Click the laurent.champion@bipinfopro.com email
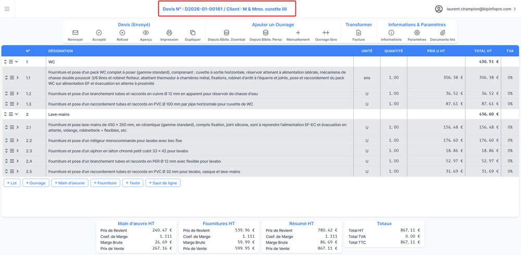Viewport: 521px width, 255px height. pos(479,9)
